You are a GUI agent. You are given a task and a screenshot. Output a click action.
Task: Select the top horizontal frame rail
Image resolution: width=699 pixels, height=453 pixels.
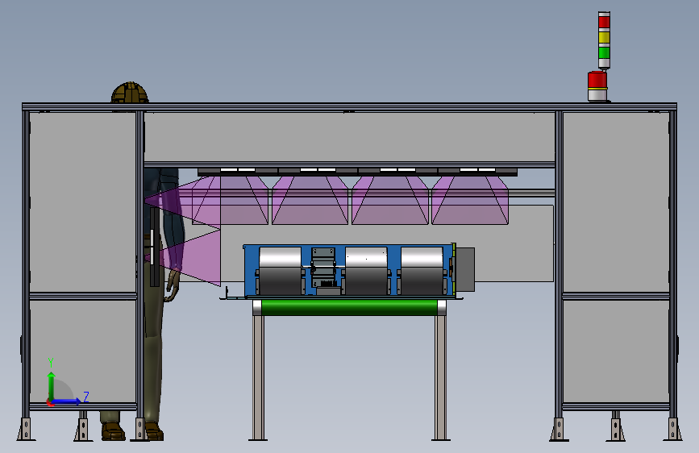pos(350,107)
